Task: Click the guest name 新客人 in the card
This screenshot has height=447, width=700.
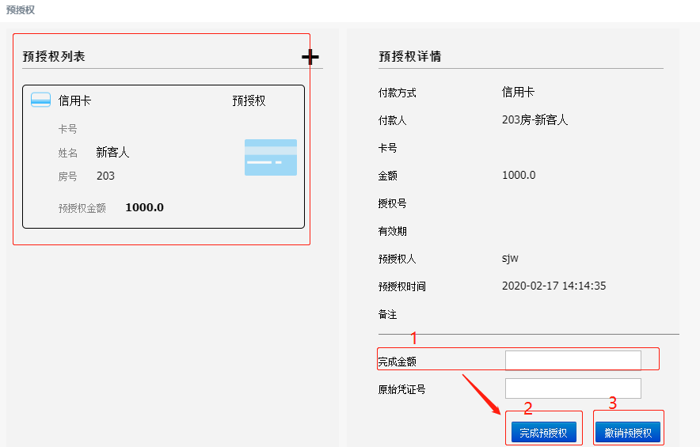Action: 112,153
